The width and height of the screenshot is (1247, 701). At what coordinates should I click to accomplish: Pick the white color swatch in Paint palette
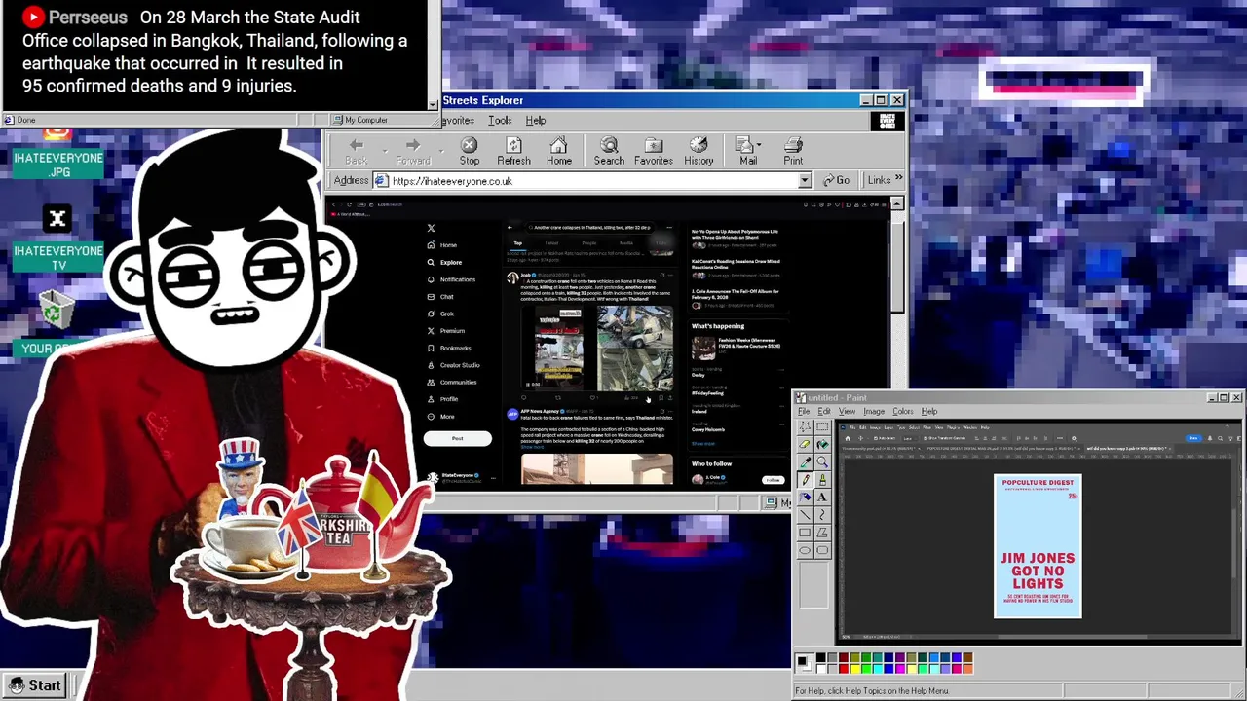click(820, 669)
